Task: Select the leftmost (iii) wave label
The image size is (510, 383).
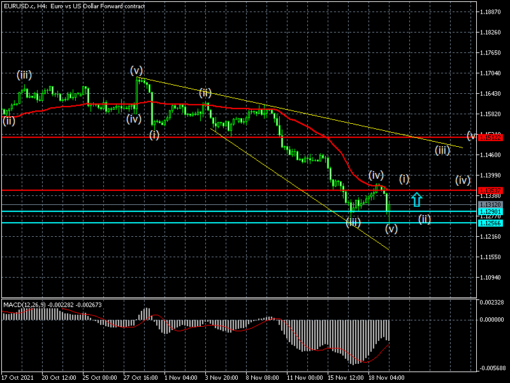Action: (25, 75)
